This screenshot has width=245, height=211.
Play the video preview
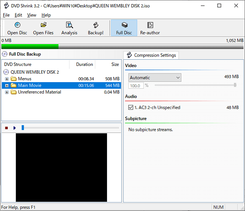(x=14, y=128)
